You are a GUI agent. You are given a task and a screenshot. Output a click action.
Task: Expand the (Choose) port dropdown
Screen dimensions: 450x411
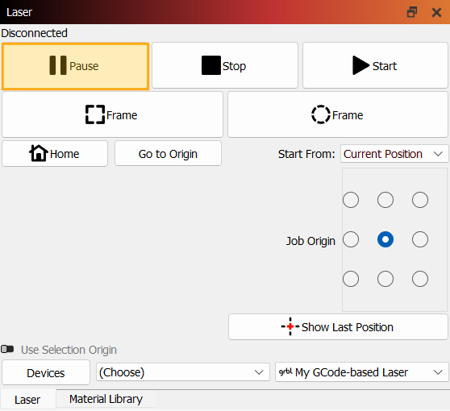183,372
